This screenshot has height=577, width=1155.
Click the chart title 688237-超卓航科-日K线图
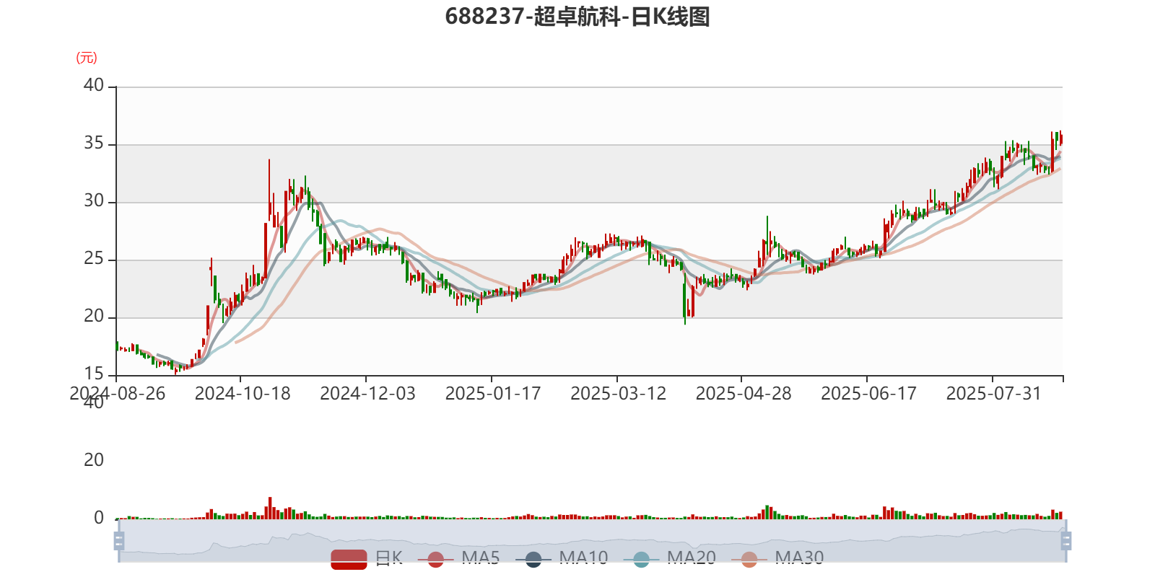pyautogui.click(x=577, y=17)
